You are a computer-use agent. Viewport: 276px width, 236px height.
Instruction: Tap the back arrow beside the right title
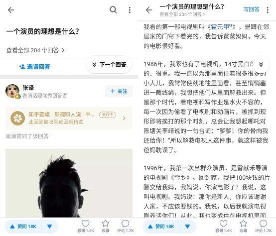(x=149, y=10)
